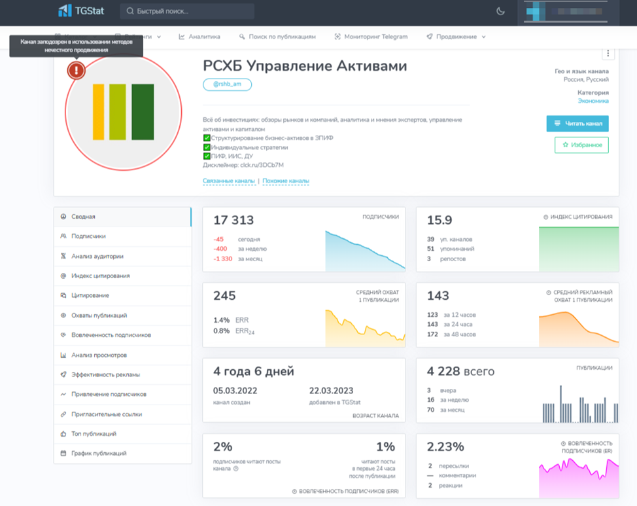Open Мониторинг Telegram menu item
Image resolution: width=637 pixels, height=506 pixels.
pyautogui.click(x=371, y=37)
